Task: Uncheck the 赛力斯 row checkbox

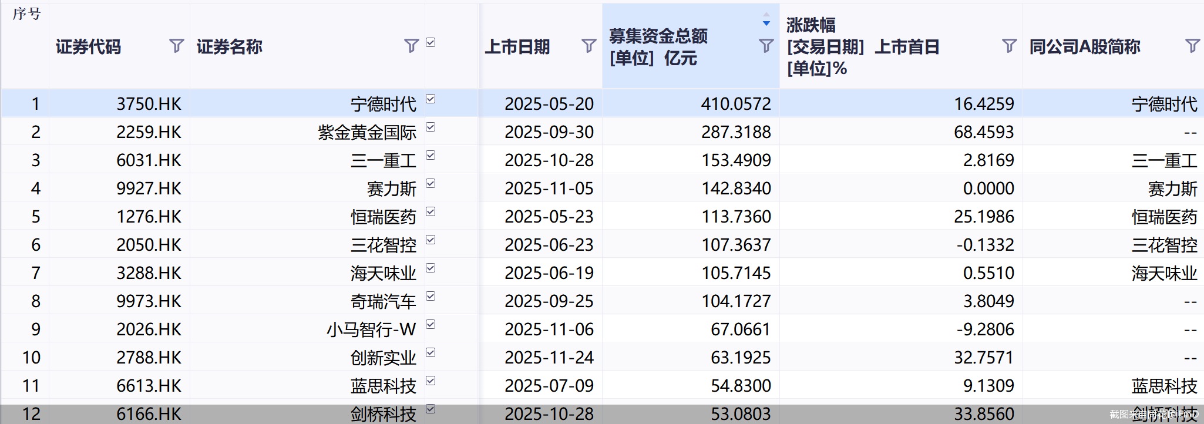Action: (431, 183)
